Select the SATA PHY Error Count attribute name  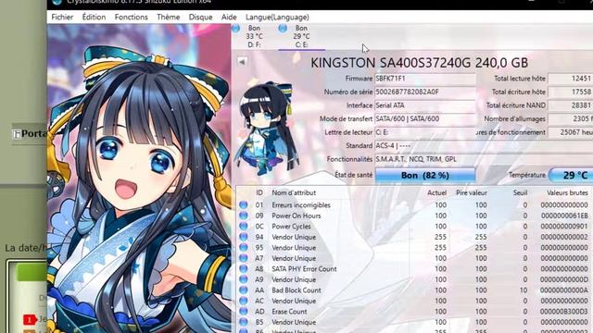coord(304,269)
